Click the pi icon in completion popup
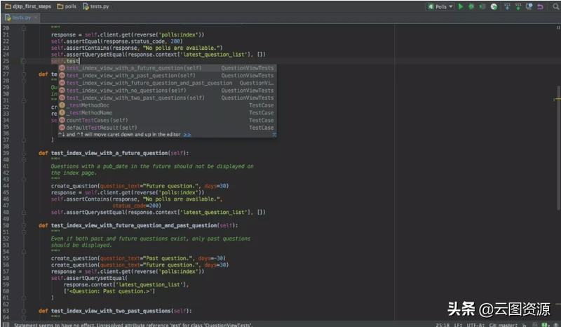This screenshot has width=561, height=327. point(273,134)
